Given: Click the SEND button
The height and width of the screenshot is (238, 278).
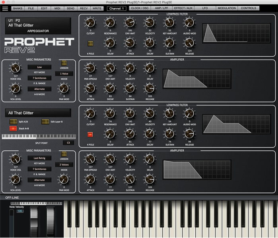Looking at the screenshot, I should 70,8.
